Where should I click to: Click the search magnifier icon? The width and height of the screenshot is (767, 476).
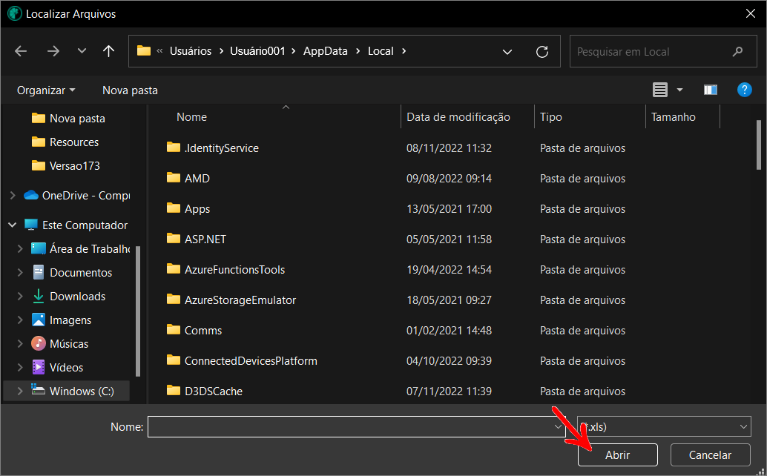[737, 51]
